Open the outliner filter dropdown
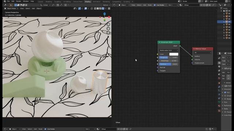234x131 pixels. 226,5
